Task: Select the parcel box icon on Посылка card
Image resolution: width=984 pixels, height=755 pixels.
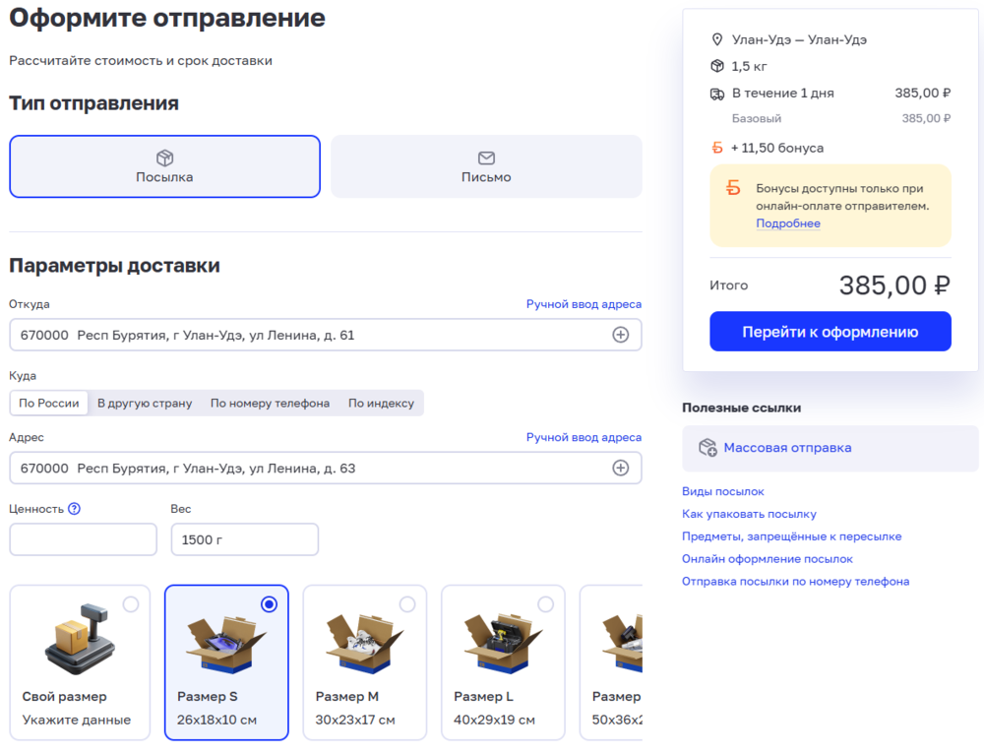Action: coord(164,157)
